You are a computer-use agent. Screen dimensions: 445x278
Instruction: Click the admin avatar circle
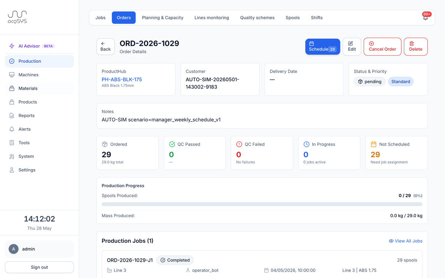14,249
